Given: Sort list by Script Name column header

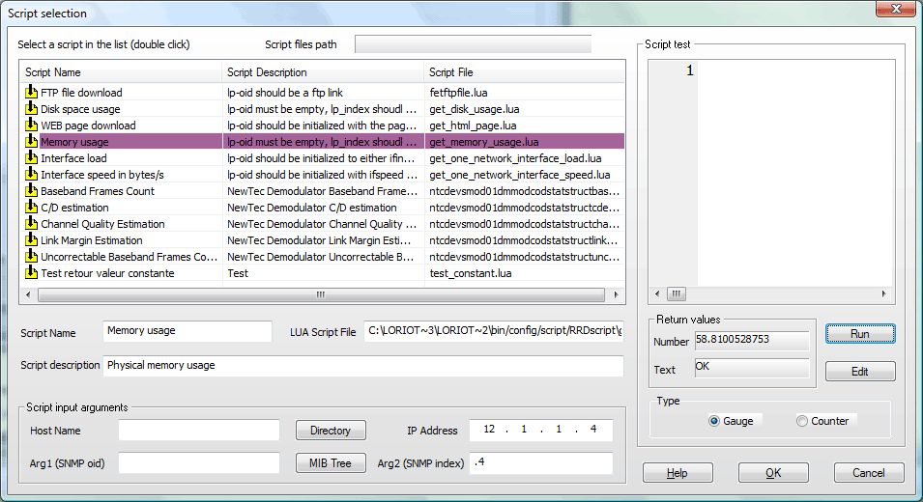Looking at the screenshot, I should pyautogui.click(x=121, y=72).
